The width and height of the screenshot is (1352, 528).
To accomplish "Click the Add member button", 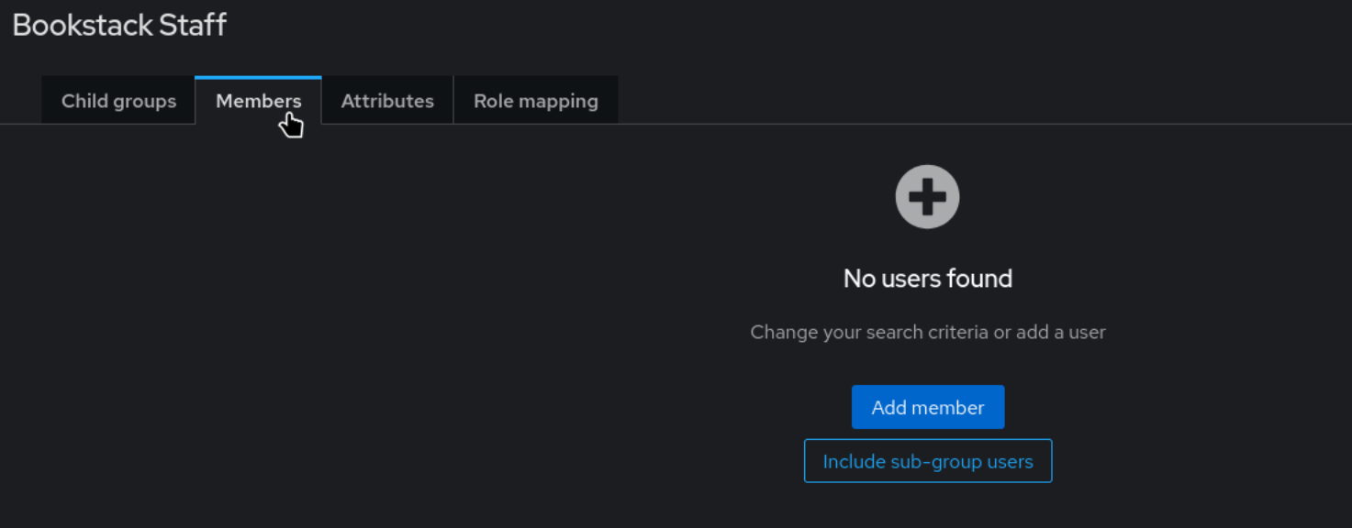I will [928, 407].
